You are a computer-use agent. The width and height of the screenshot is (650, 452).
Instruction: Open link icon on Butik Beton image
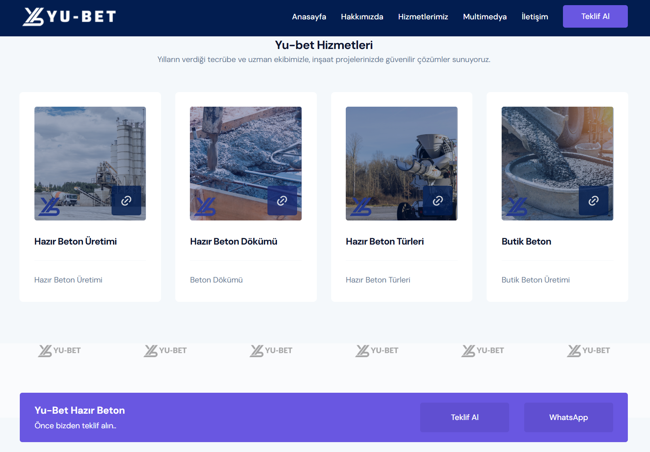coord(593,201)
